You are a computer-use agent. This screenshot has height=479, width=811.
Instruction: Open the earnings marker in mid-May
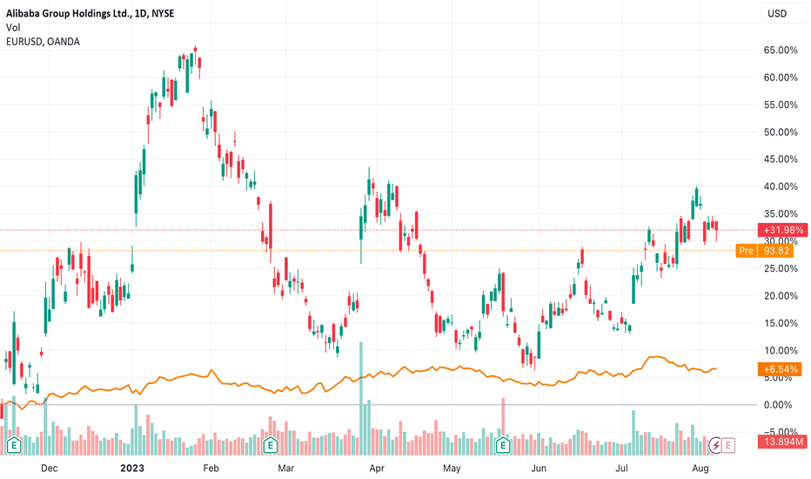(x=503, y=445)
